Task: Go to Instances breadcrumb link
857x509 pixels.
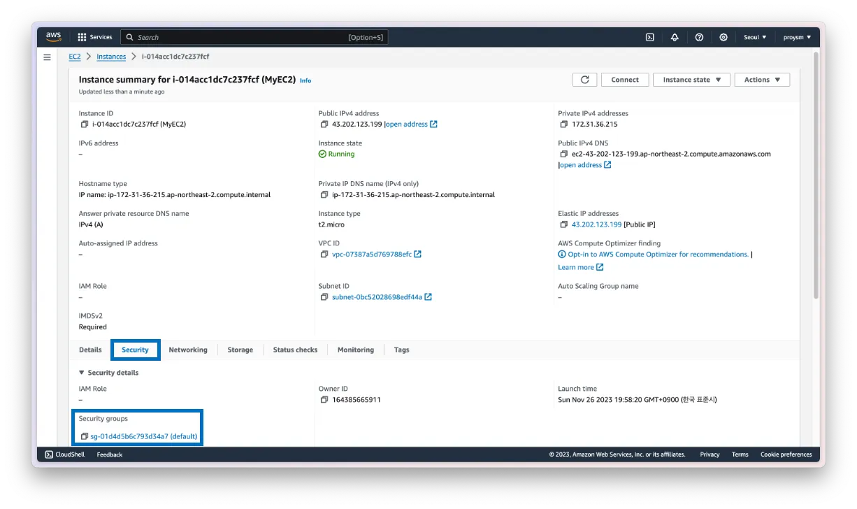Action: (x=111, y=57)
